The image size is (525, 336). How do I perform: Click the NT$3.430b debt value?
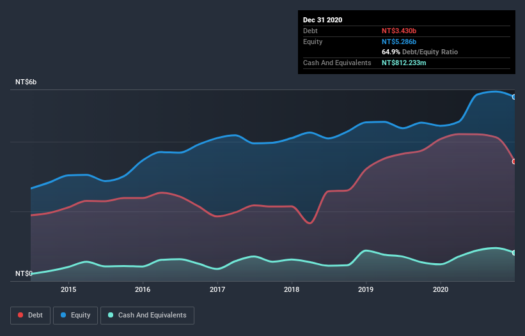click(x=399, y=31)
